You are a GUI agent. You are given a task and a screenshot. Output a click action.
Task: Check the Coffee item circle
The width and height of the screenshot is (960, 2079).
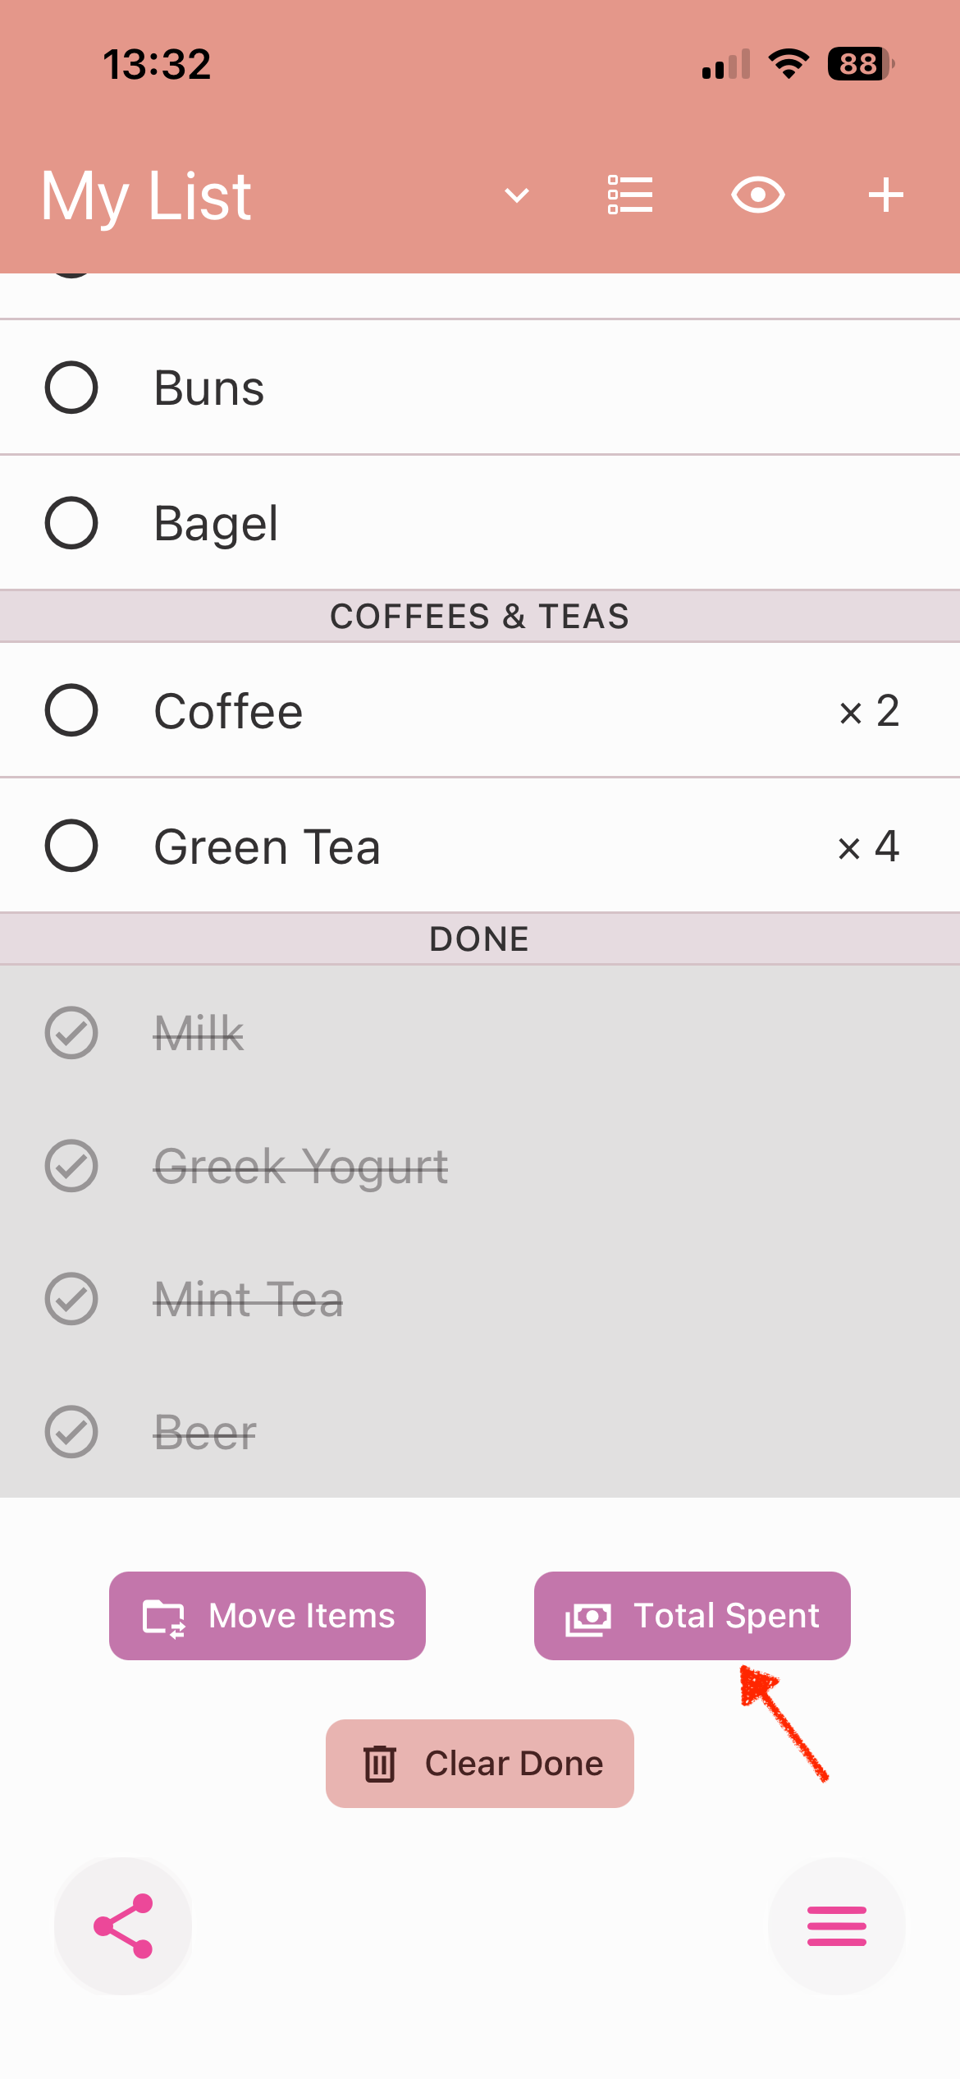71,710
